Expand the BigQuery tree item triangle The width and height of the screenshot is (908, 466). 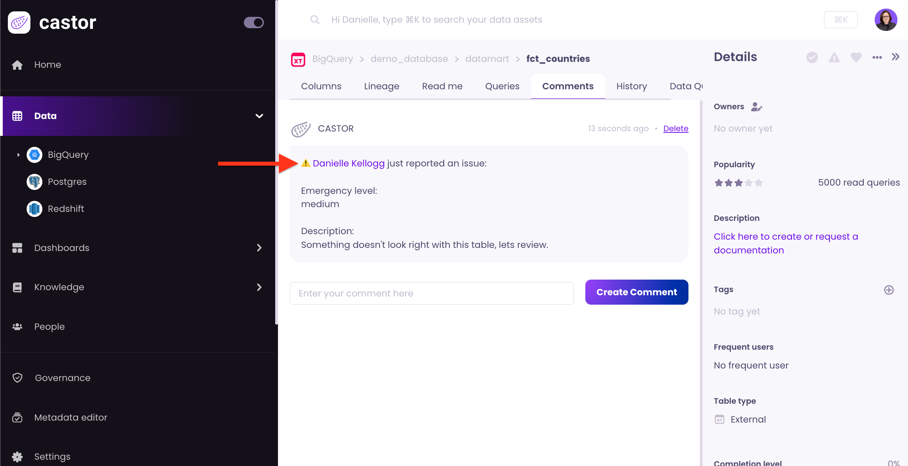(18, 155)
